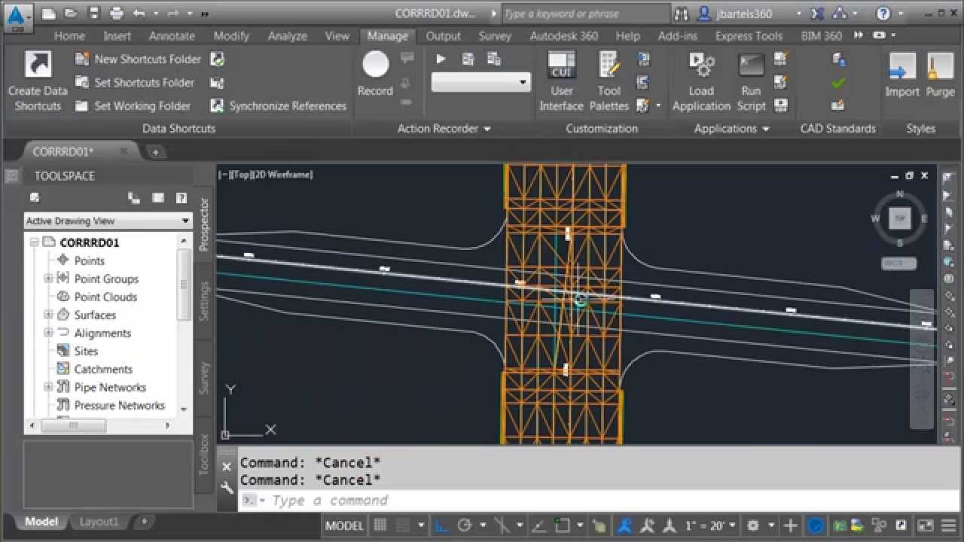The width and height of the screenshot is (964, 542).
Task: Click Synchronize References
Action: point(279,106)
